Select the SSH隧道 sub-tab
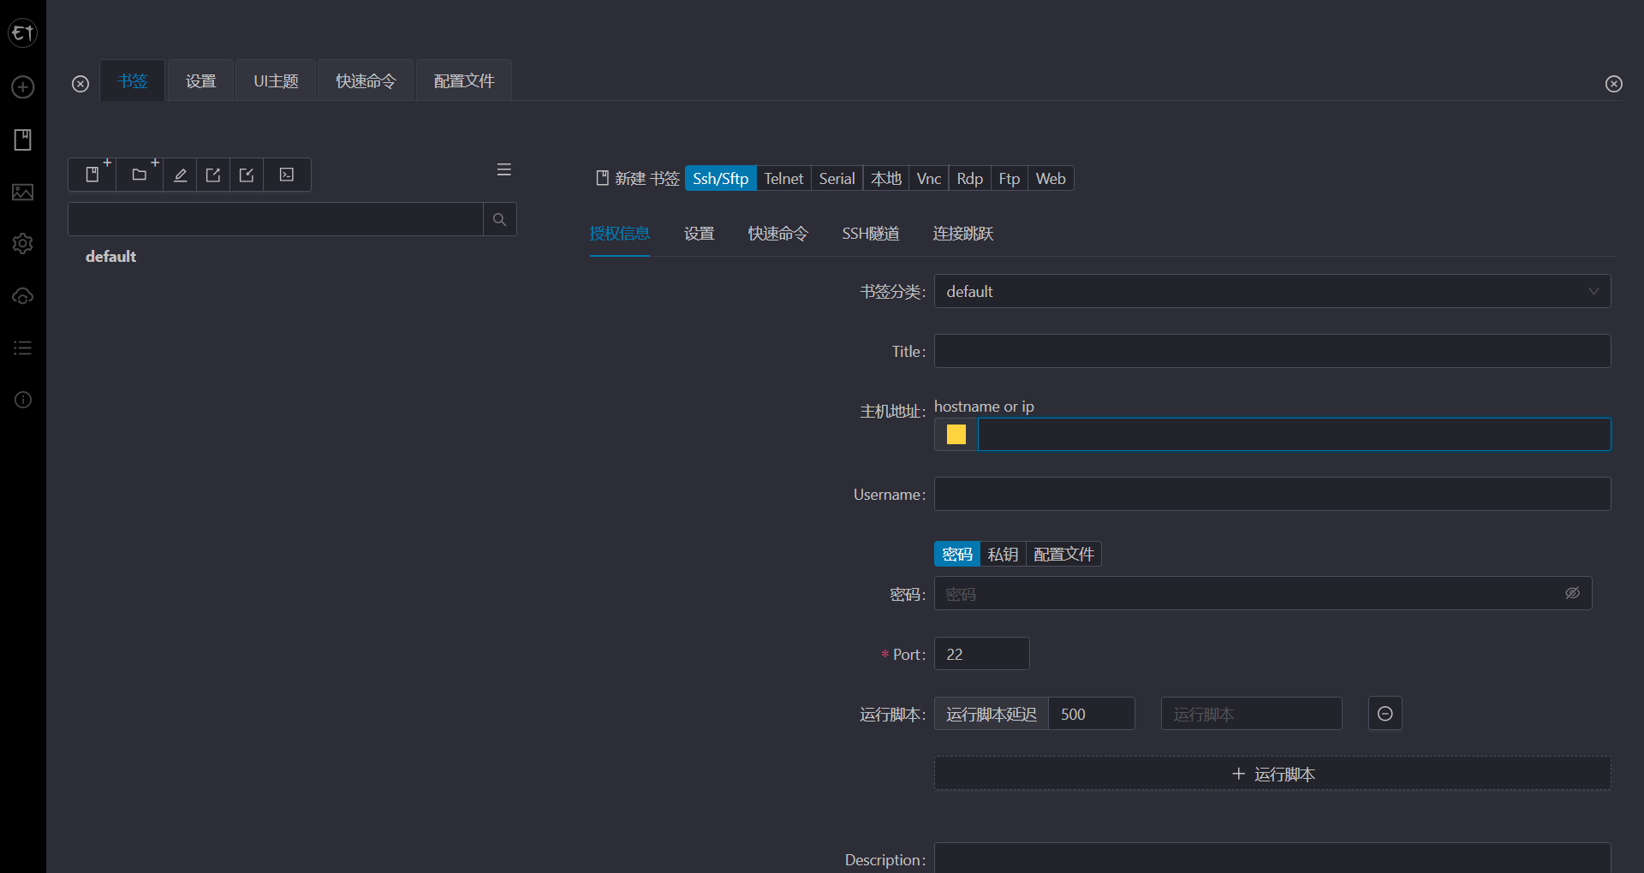The height and width of the screenshot is (873, 1644). click(x=870, y=234)
